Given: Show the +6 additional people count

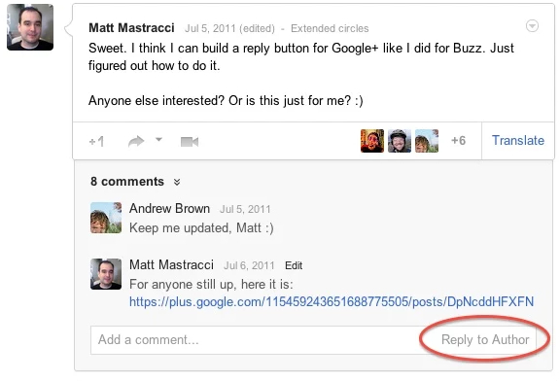Looking at the screenshot, I should pos(458,140).
